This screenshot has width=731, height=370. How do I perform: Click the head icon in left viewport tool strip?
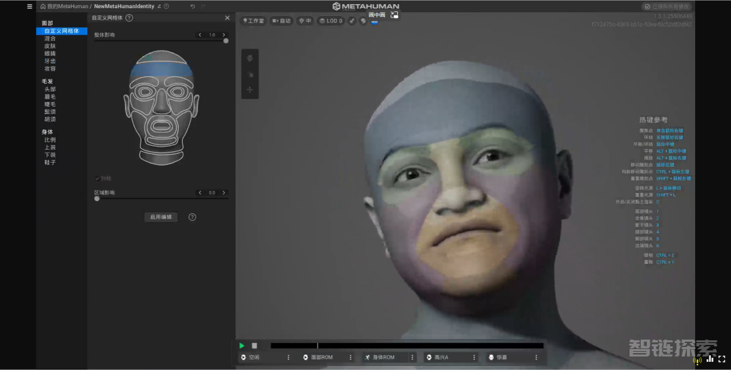pos(250,59)
